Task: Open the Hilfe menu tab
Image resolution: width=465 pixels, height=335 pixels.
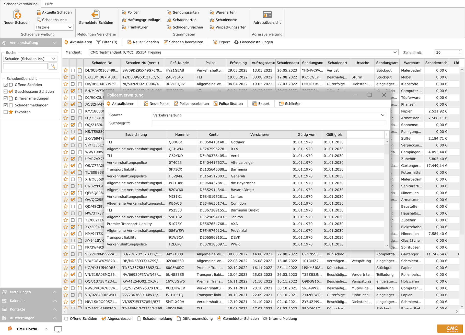Action: point(49,4)
